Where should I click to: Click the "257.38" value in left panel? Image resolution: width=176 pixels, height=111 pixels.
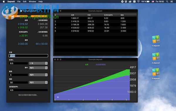tap(44, 27)
